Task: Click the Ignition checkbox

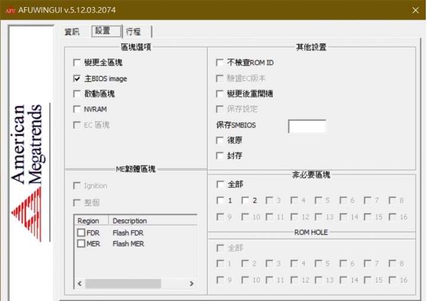Action: (77, 186)
